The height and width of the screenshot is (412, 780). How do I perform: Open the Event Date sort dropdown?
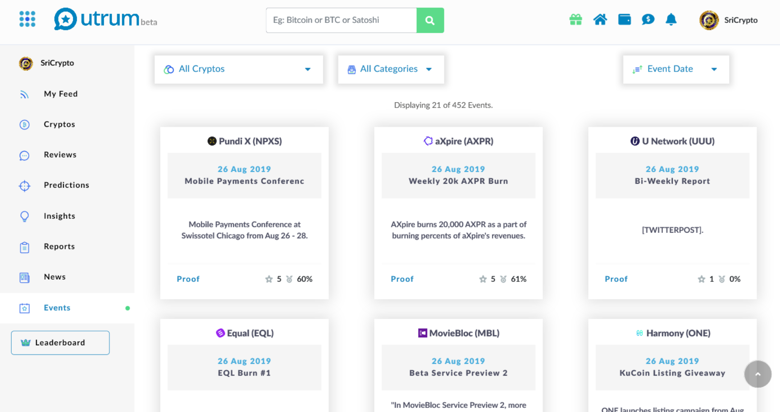675,69
